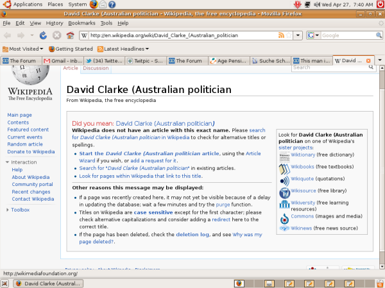This screenshot has height=288, width=385.
Task: Go to the Firefox home page
Action: point(70,35)
